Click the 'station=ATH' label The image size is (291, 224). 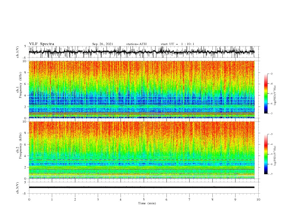136,44
